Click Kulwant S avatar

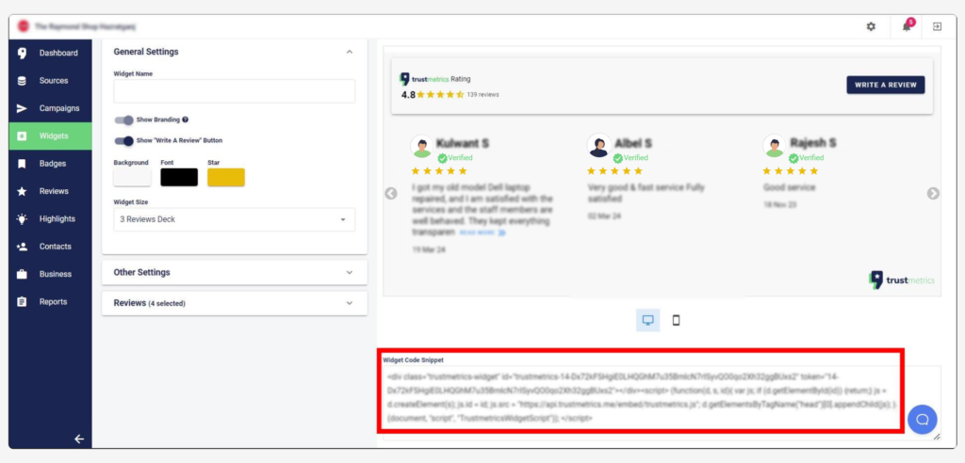tap(422, 147)
